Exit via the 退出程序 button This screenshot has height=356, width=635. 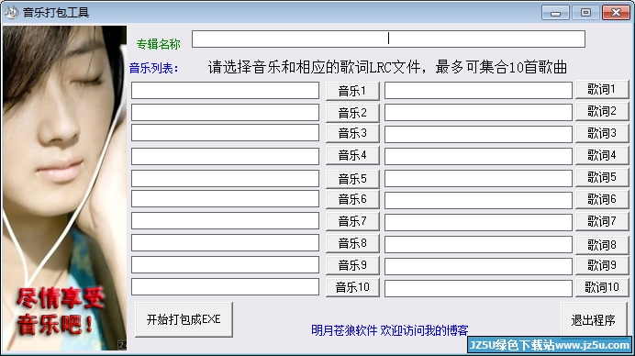coord(594,320)
